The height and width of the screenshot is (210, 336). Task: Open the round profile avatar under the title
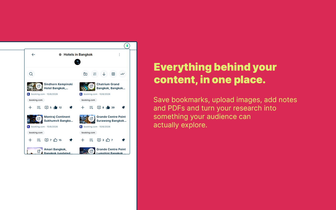point(77,62)
